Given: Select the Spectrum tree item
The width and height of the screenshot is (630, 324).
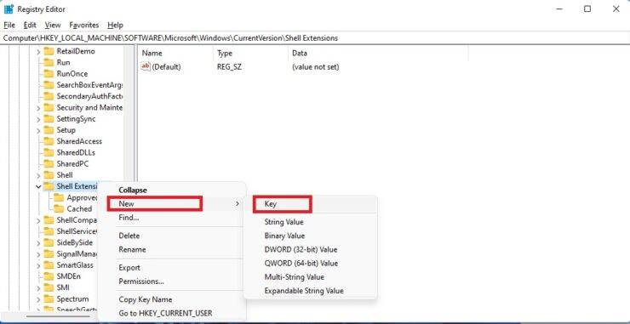Looking at the screenshot, I should (72, 298).
